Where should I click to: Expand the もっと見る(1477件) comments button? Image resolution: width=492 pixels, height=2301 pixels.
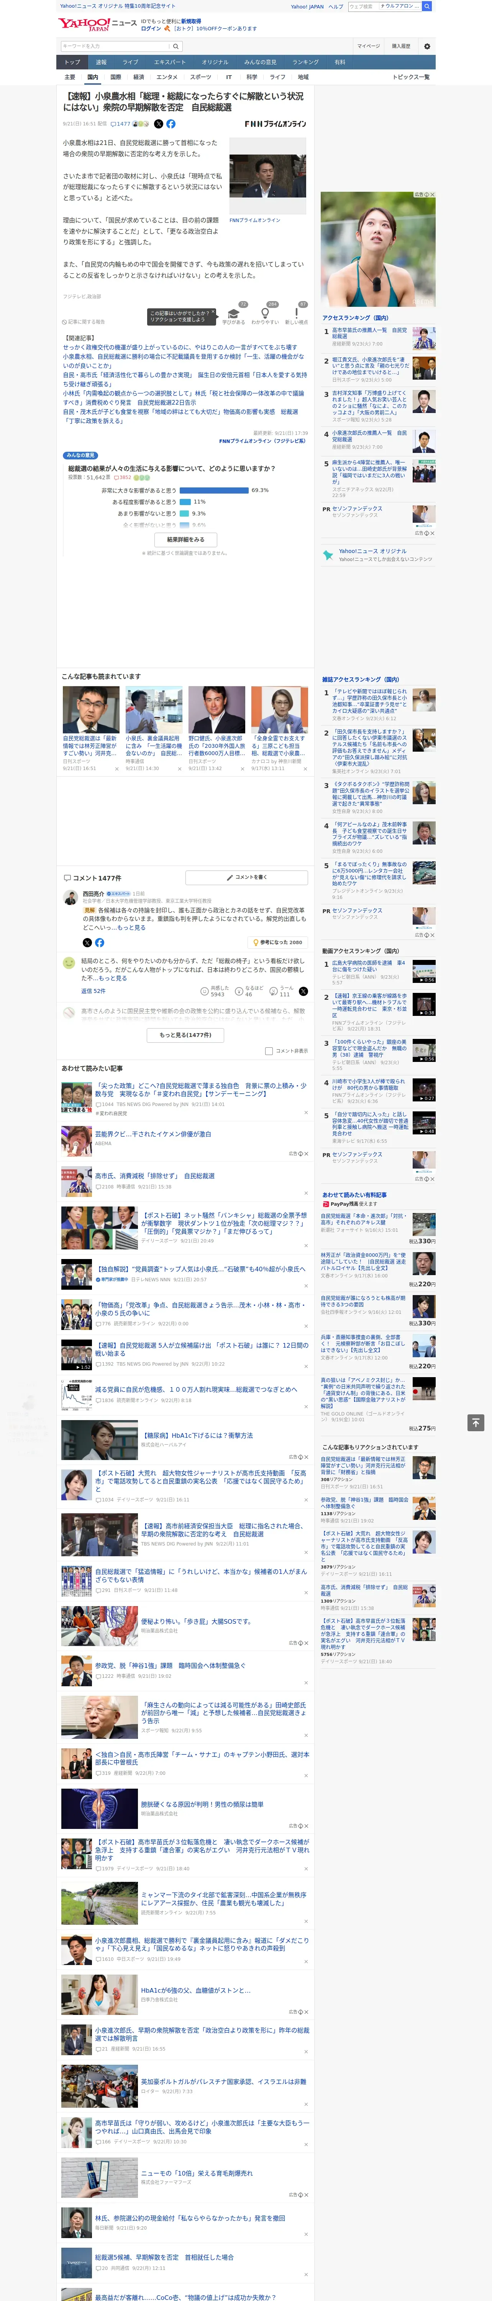click(186, 1035)
